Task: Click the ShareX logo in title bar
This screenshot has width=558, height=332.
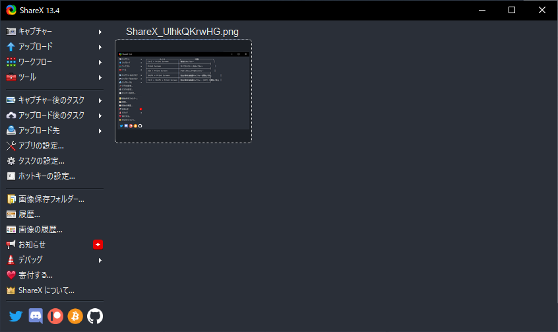Action: coord(11,11)
